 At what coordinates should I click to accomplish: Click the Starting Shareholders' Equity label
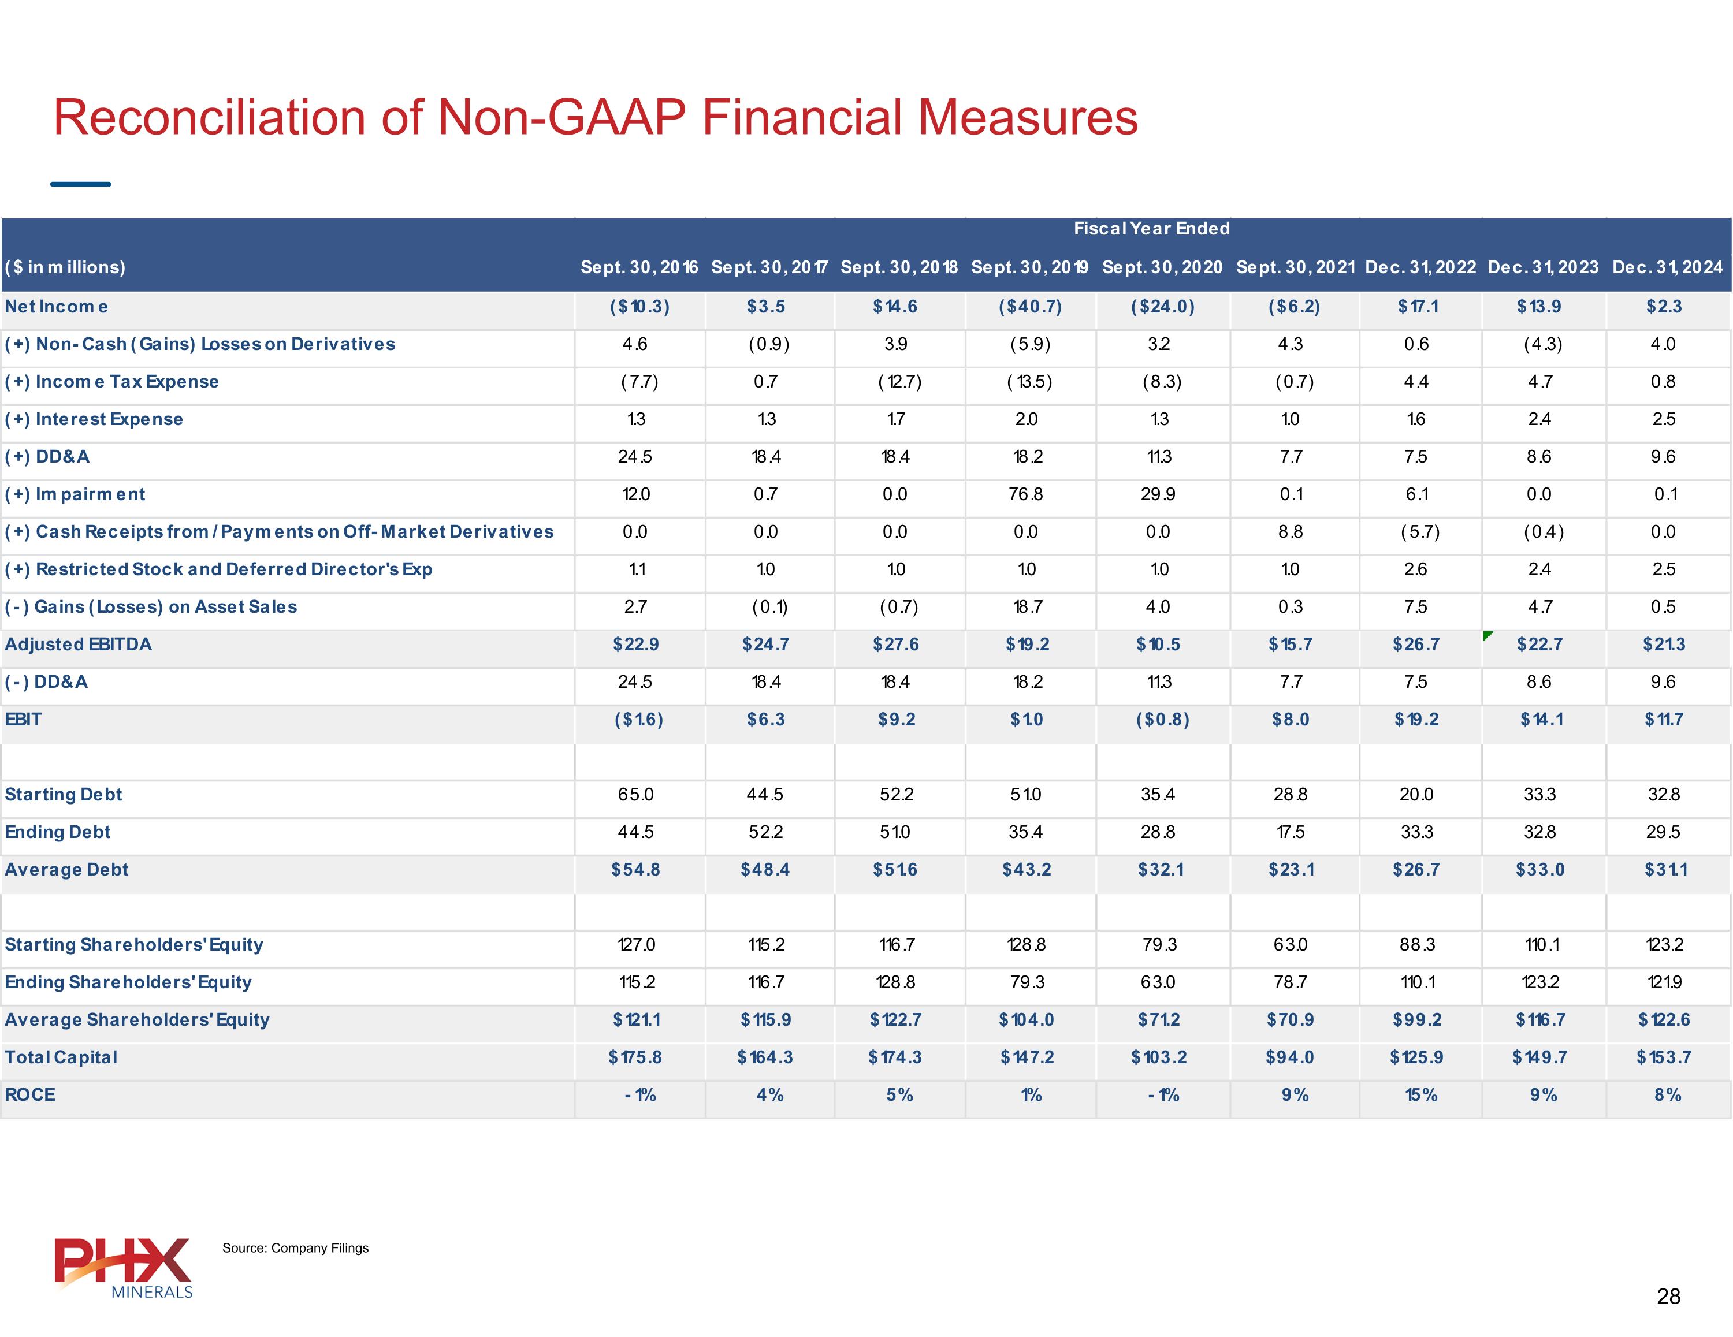pos(133,944)
